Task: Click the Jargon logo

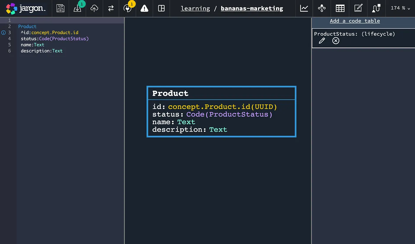Action: tap(26, 9)
